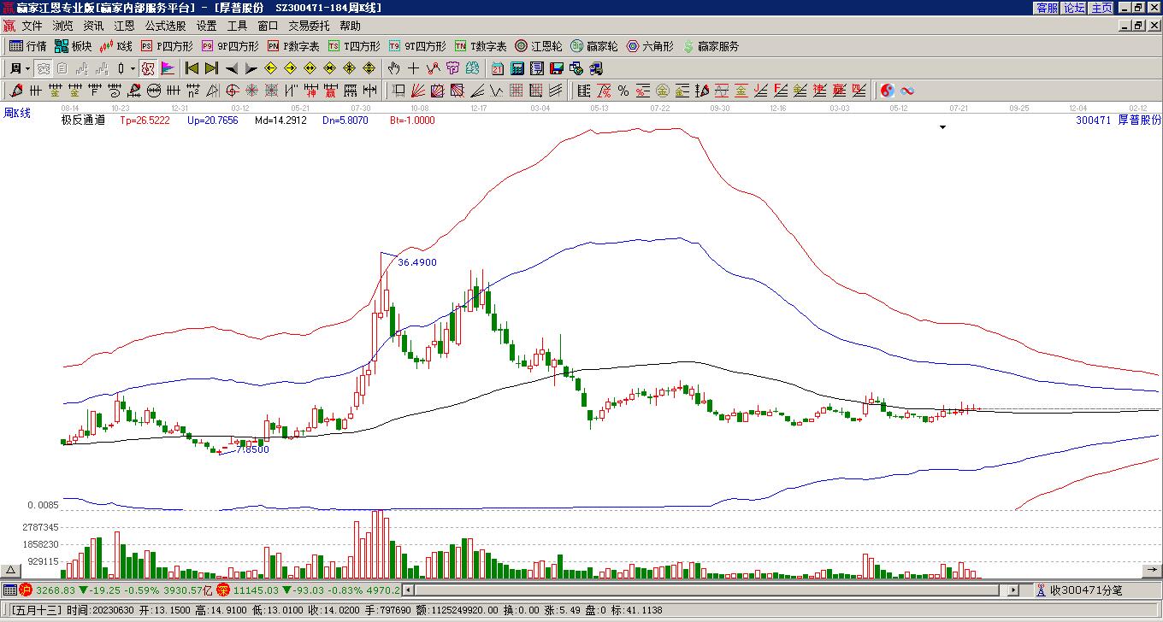Step one bar backward with black arrow
Image resolution: width=1163 pixels, height=622 pixels.
point(232,68)
